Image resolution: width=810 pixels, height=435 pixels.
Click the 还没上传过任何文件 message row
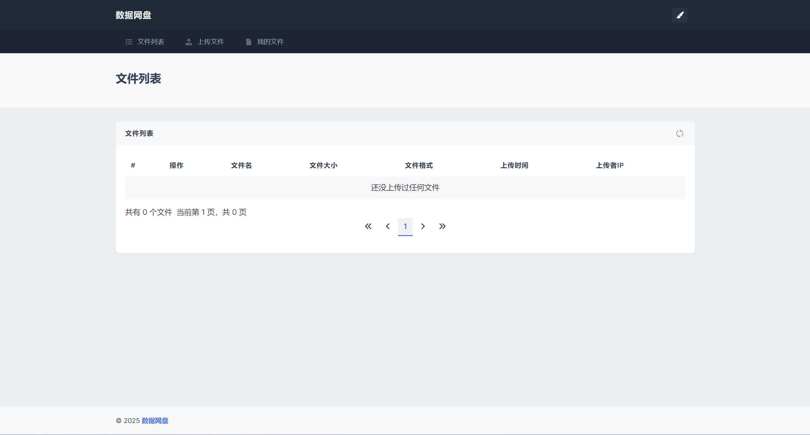tap(405, 187)
